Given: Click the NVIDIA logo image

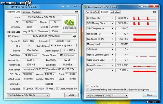Looking at the screenshot, I should [70, 24].
